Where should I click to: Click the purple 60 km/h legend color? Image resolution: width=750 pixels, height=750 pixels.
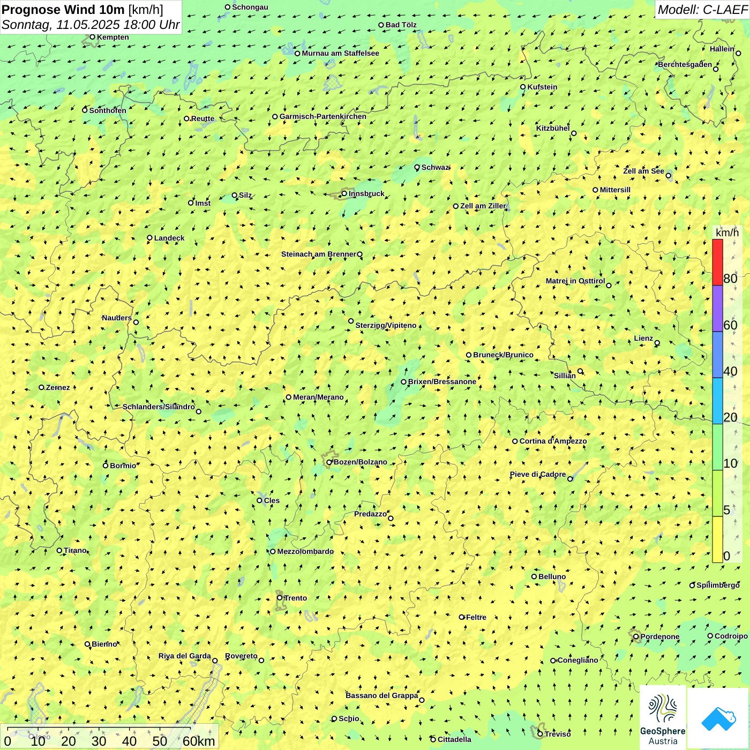click(x=717, y=309)
